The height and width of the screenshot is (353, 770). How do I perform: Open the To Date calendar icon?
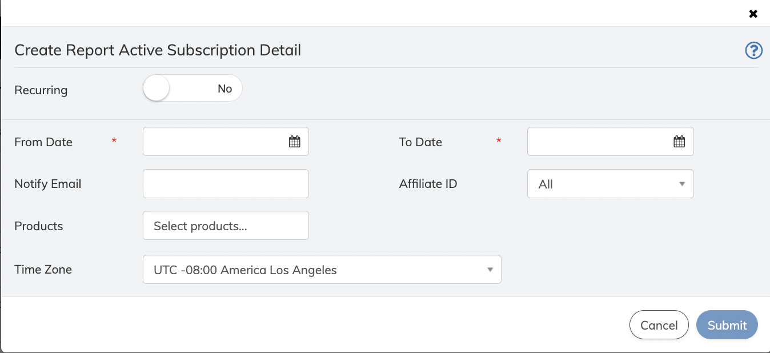tap(679, 142)
